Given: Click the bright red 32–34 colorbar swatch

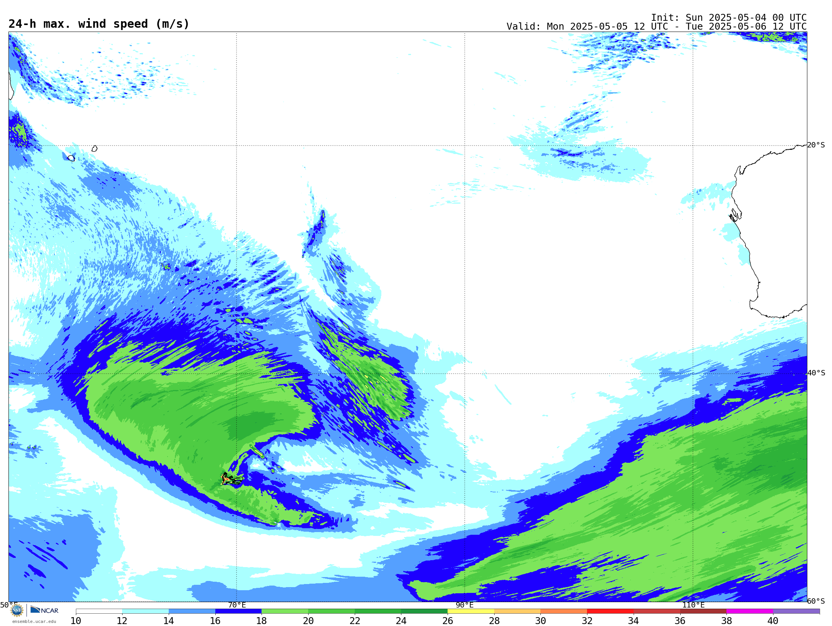Looking at the screenshot, I should point(610,611).
